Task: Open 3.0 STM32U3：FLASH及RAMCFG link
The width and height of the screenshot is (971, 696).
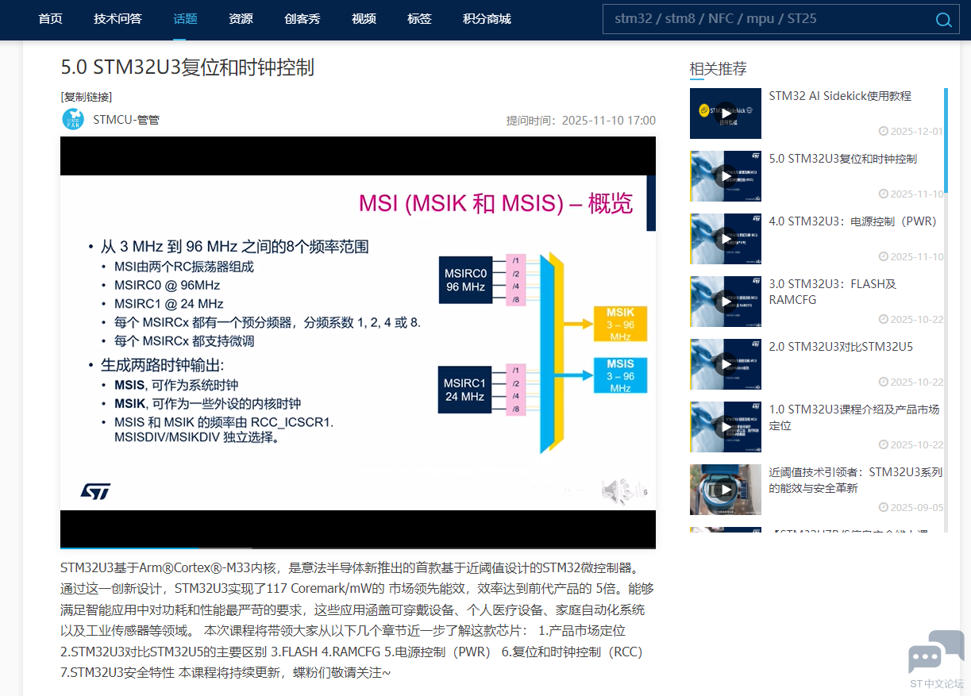Action: pos(833,292)
